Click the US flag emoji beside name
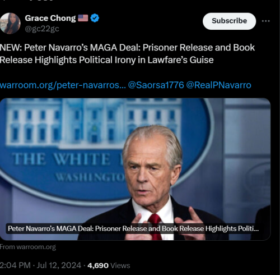 [x=83, y=18]
